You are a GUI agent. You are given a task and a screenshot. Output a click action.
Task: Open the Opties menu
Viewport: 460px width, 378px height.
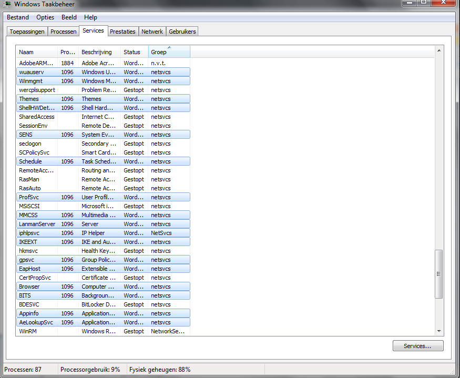(45, 17)
